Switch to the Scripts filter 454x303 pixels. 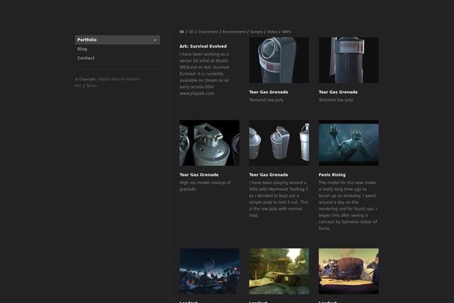click(x=257, y=32)
